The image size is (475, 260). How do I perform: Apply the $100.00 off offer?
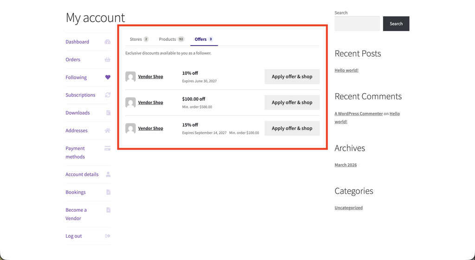pyautogui.click(x=292, y=103)
